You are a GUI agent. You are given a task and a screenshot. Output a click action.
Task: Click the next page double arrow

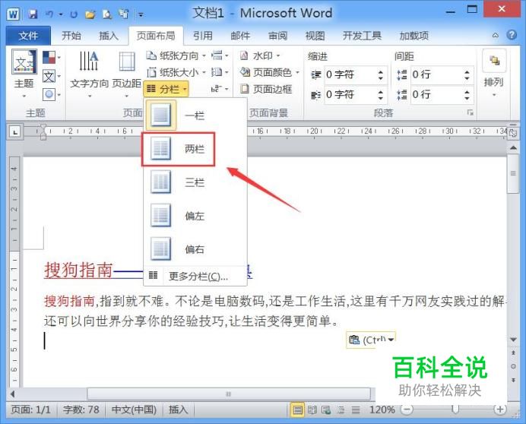coord(513,380)
